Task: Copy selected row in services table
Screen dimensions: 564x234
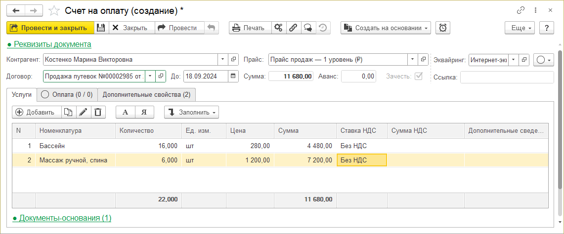Action: [68, 112]
